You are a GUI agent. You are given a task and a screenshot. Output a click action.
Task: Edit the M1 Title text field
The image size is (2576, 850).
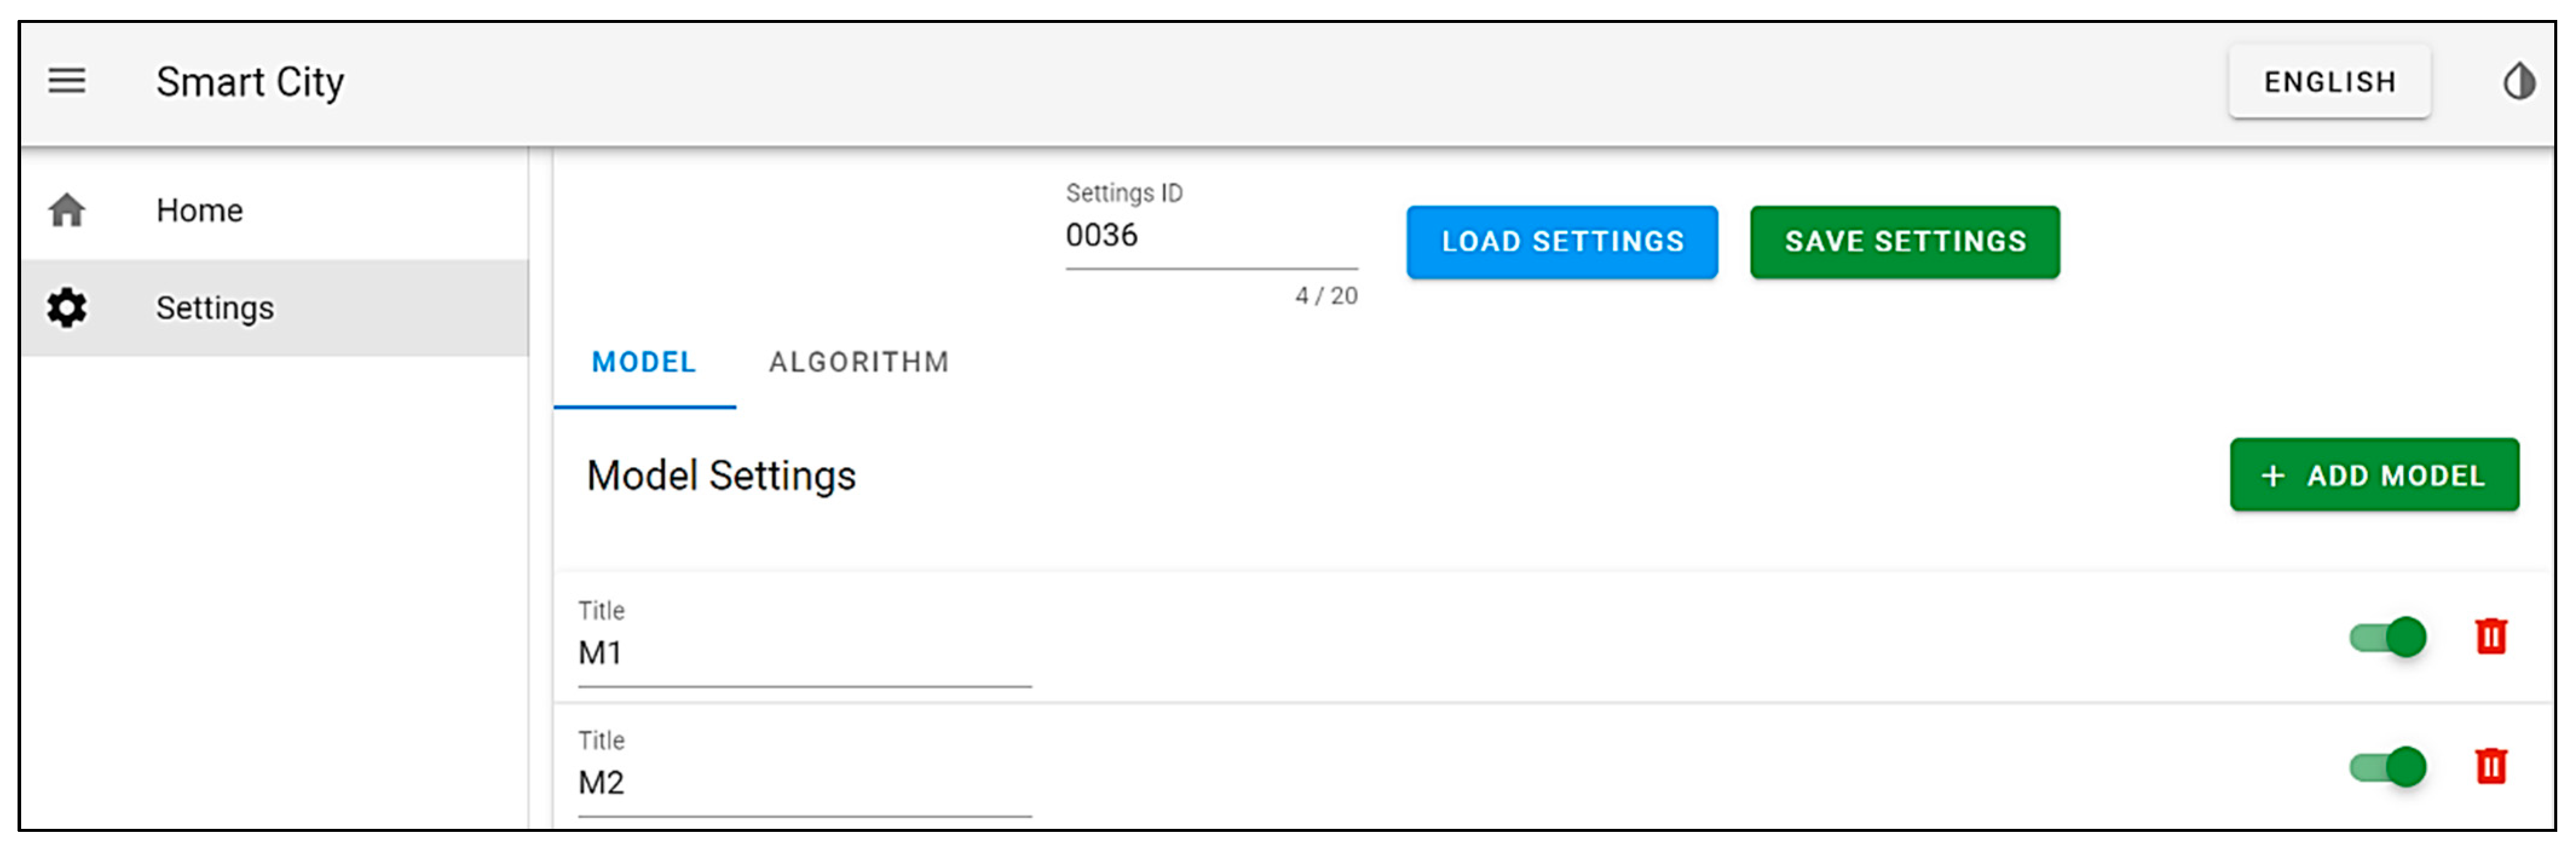click(804, 653)
